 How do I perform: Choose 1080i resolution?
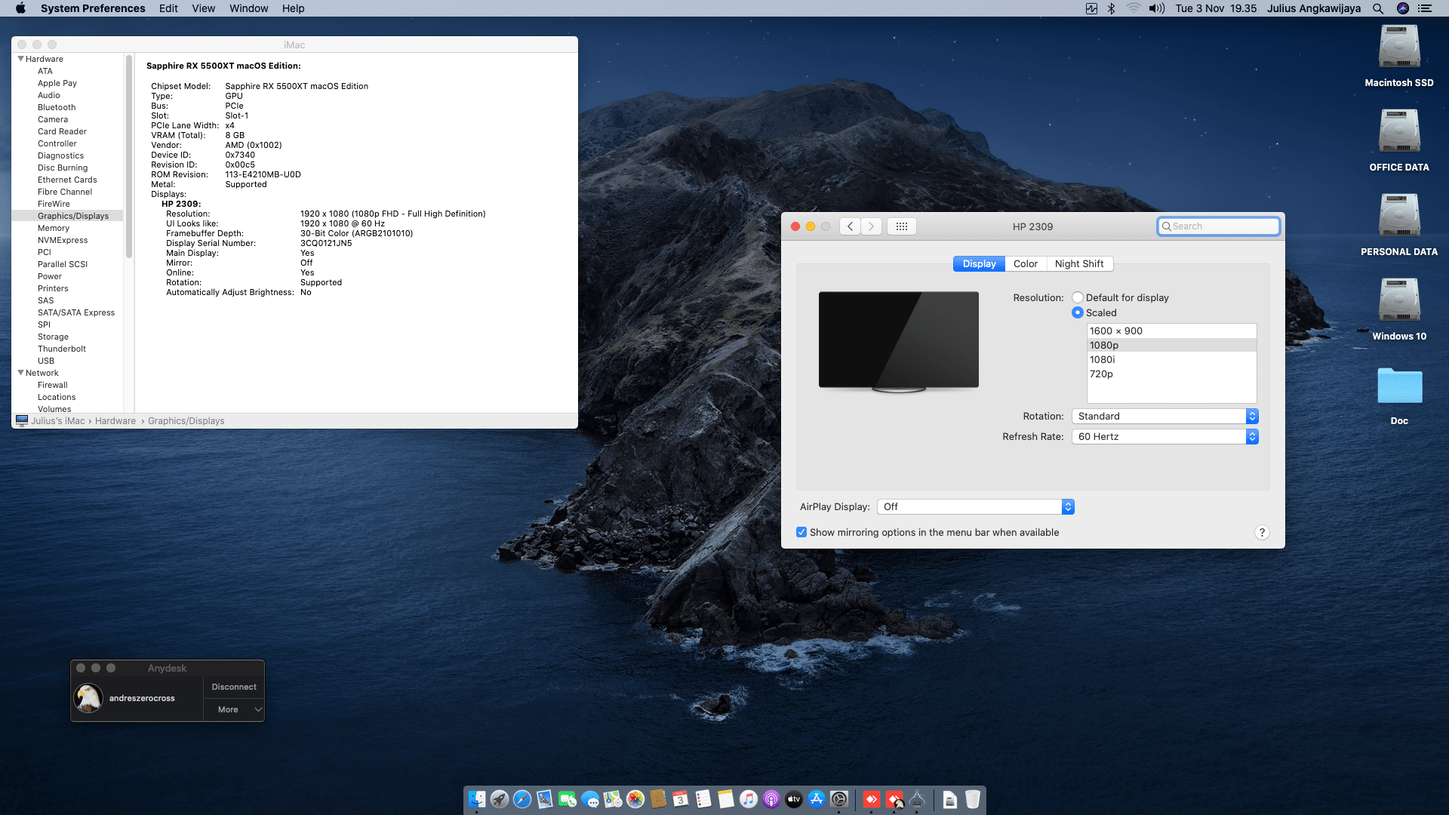pyautogui.click(x=1171, y=359)
